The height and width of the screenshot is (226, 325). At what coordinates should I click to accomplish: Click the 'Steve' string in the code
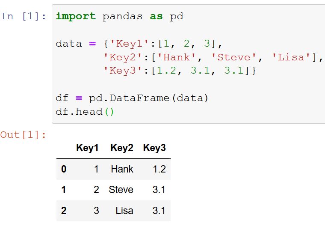click(x=234, y=57)
